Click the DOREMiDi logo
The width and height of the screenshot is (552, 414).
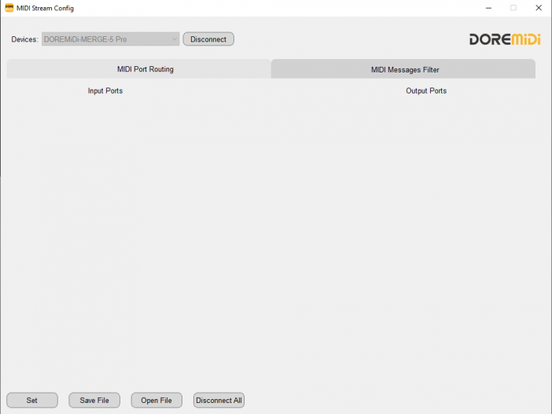point(505,39)
